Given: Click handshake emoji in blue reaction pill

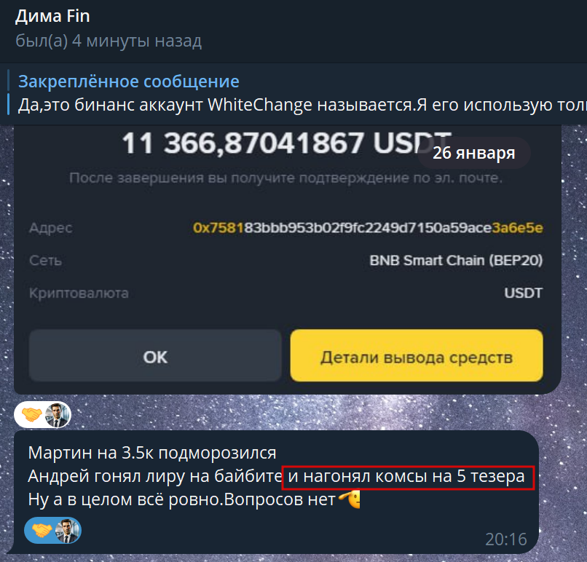Looking at the screenshot, I should [x=42, y=530].
